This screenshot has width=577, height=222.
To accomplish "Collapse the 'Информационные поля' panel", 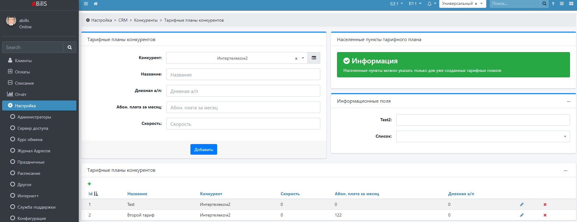I will click(568, 101).
